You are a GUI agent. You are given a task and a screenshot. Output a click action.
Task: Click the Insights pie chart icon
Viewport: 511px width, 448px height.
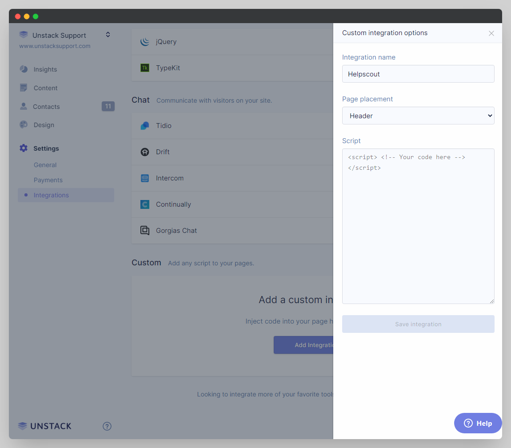(x=24, y=69)
